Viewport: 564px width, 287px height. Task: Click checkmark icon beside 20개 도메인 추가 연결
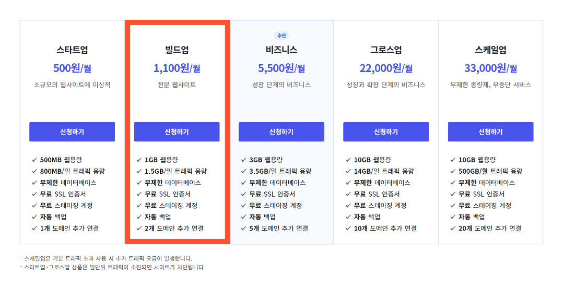pyautogui.click(x=453, y=229)
